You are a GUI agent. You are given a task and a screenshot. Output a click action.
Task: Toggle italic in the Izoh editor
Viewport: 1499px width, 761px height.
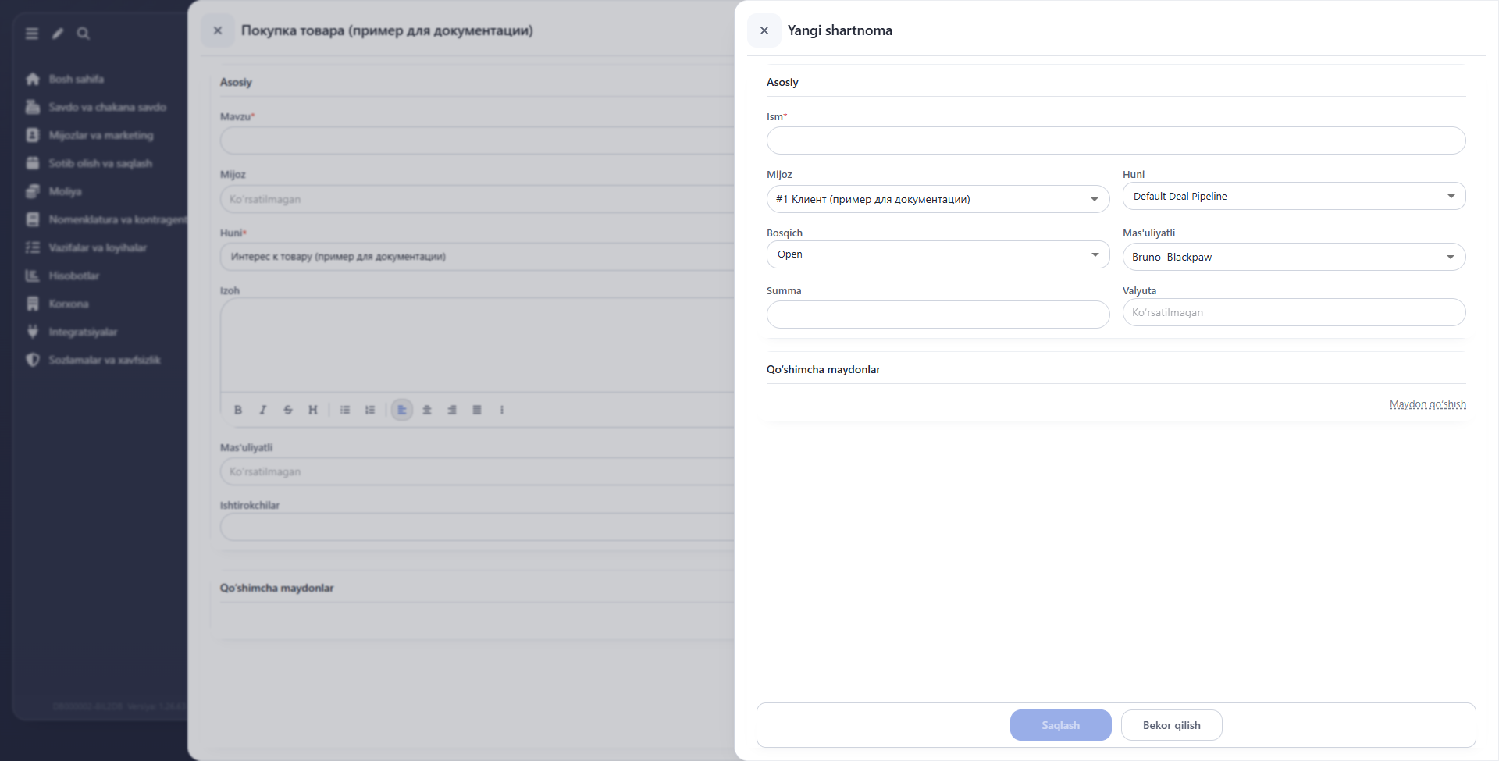click(263, 410)
